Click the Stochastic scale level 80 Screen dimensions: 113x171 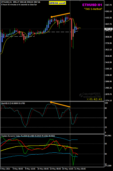(106, 108)
